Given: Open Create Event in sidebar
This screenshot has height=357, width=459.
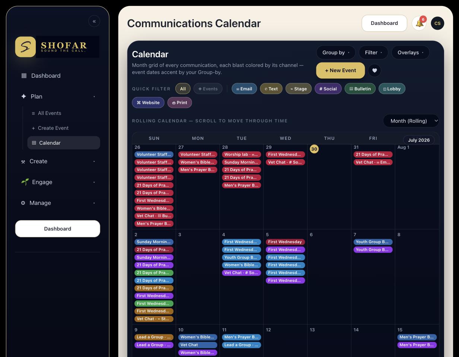Looking at the screenshot, I should pyautogui.click(x=64, y=128).
